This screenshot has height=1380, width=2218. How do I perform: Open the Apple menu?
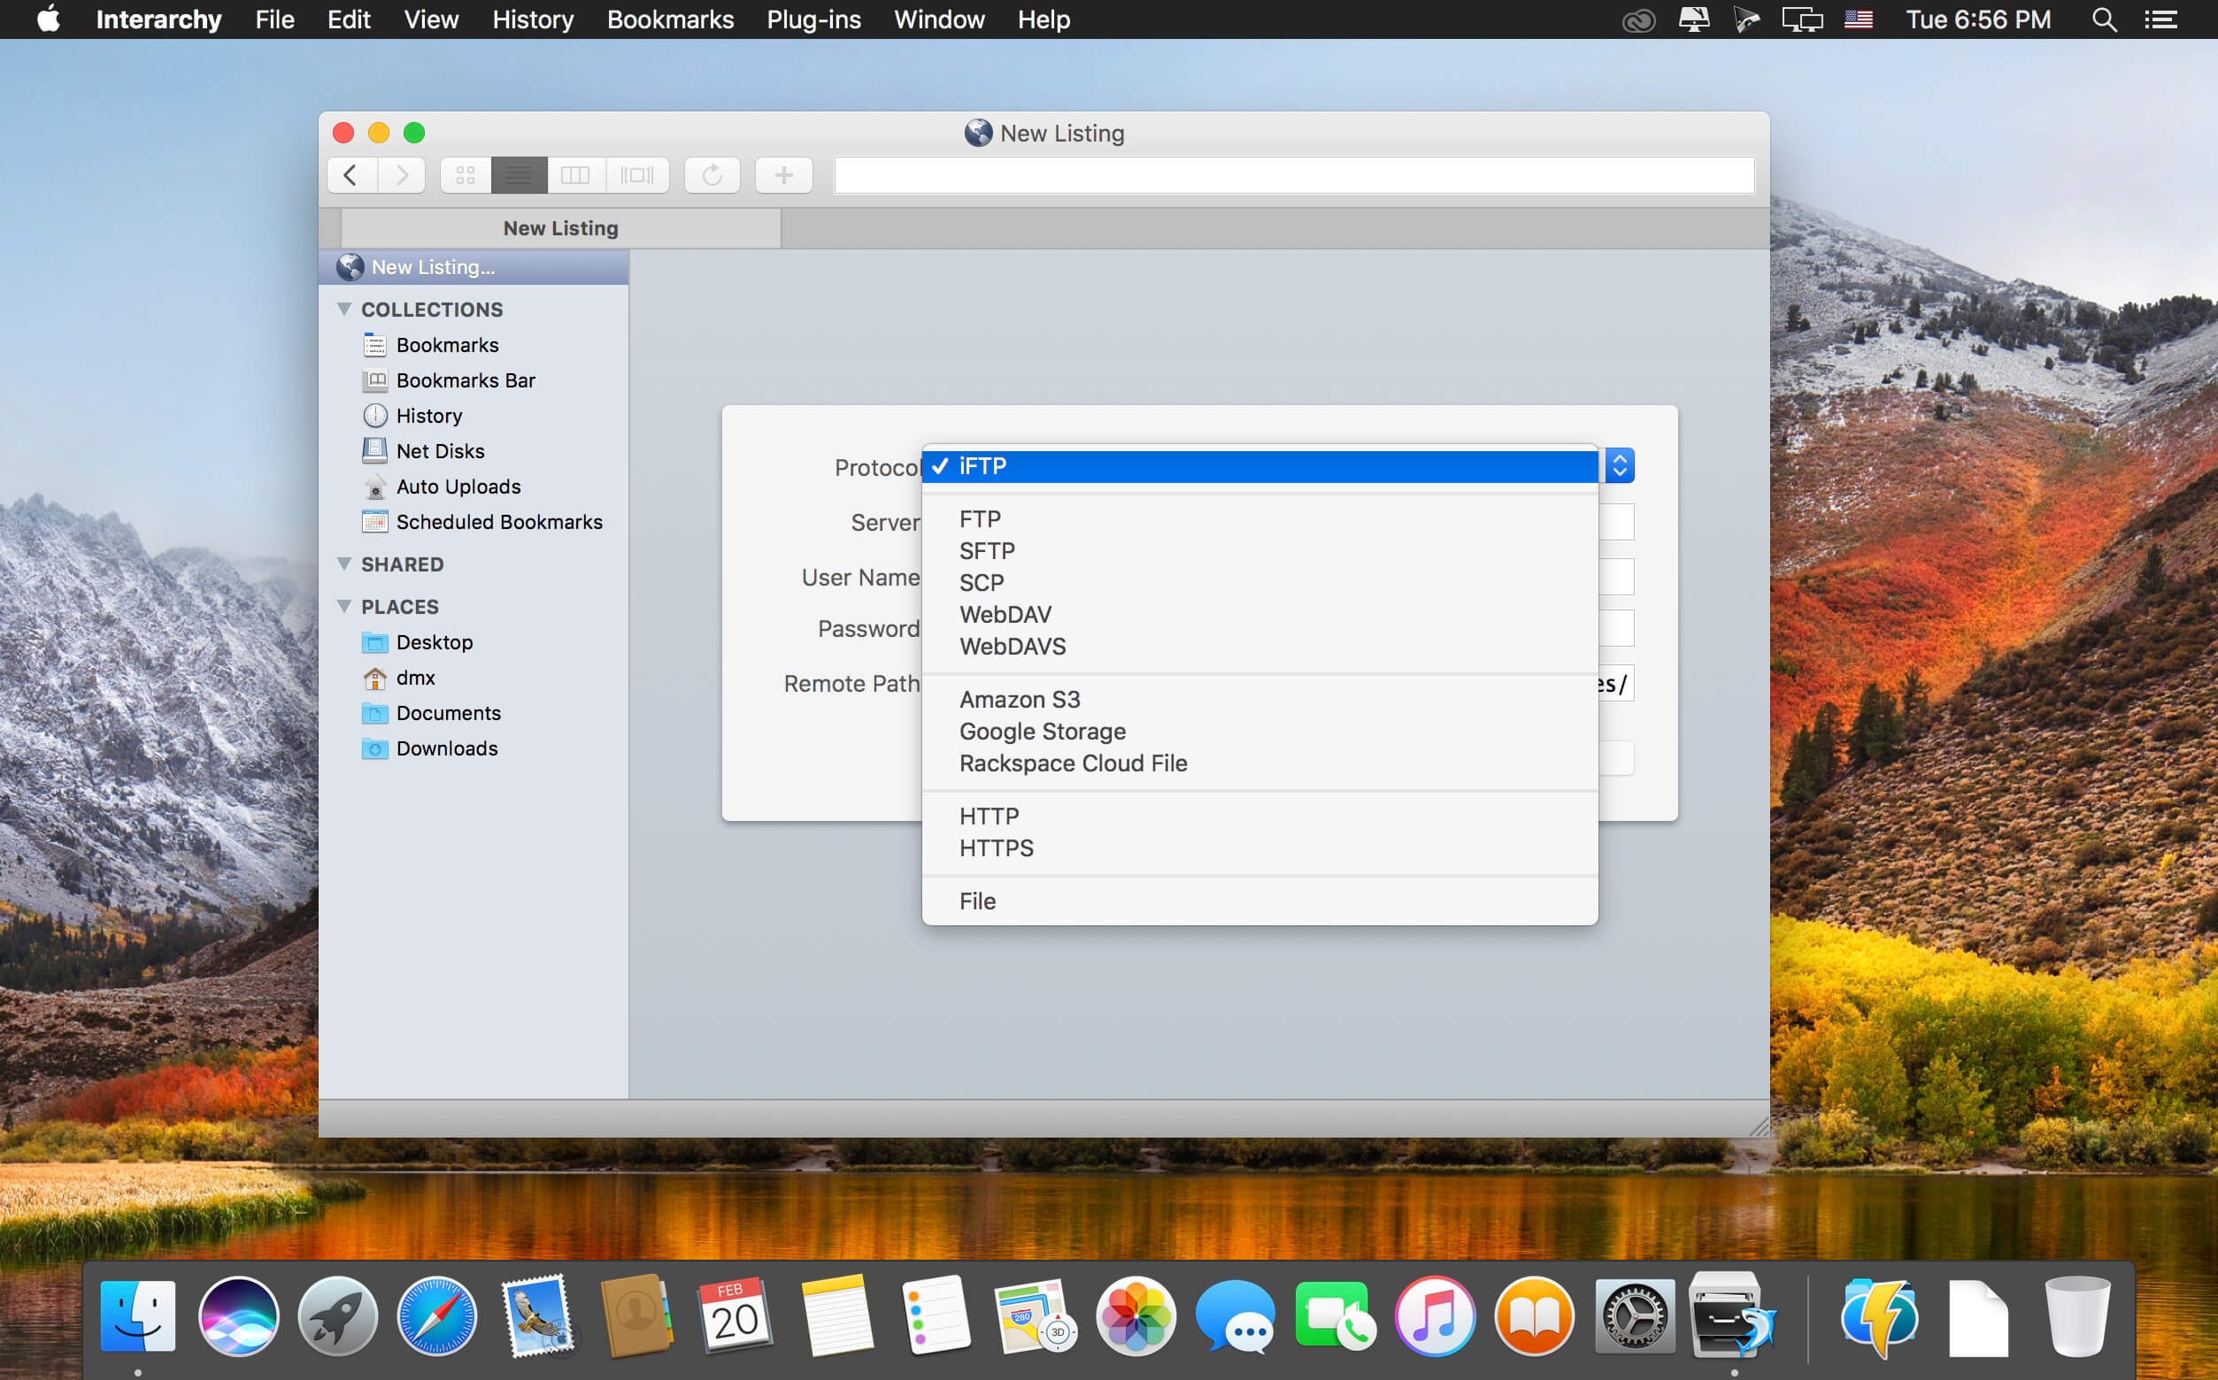pos(50,19)
